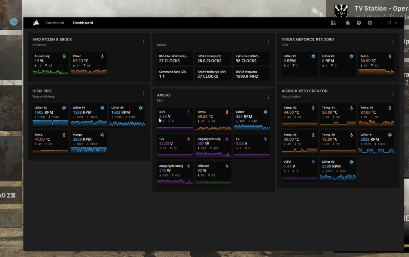
Task: Click ASRock Lüfter #2 fan gear icon
Action: pyautogui.click(x=352, y=162)
